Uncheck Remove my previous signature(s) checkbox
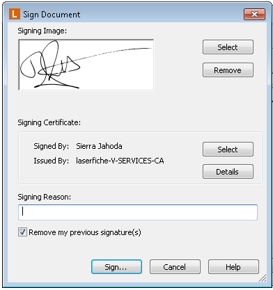Viewport: 273px width, 290px height. tap(22, 232)
